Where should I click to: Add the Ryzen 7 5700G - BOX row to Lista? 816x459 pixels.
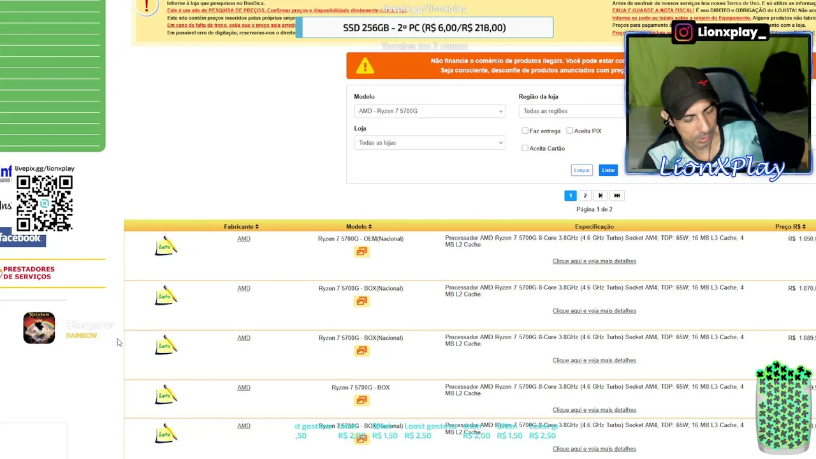click(x=166, y=396)
